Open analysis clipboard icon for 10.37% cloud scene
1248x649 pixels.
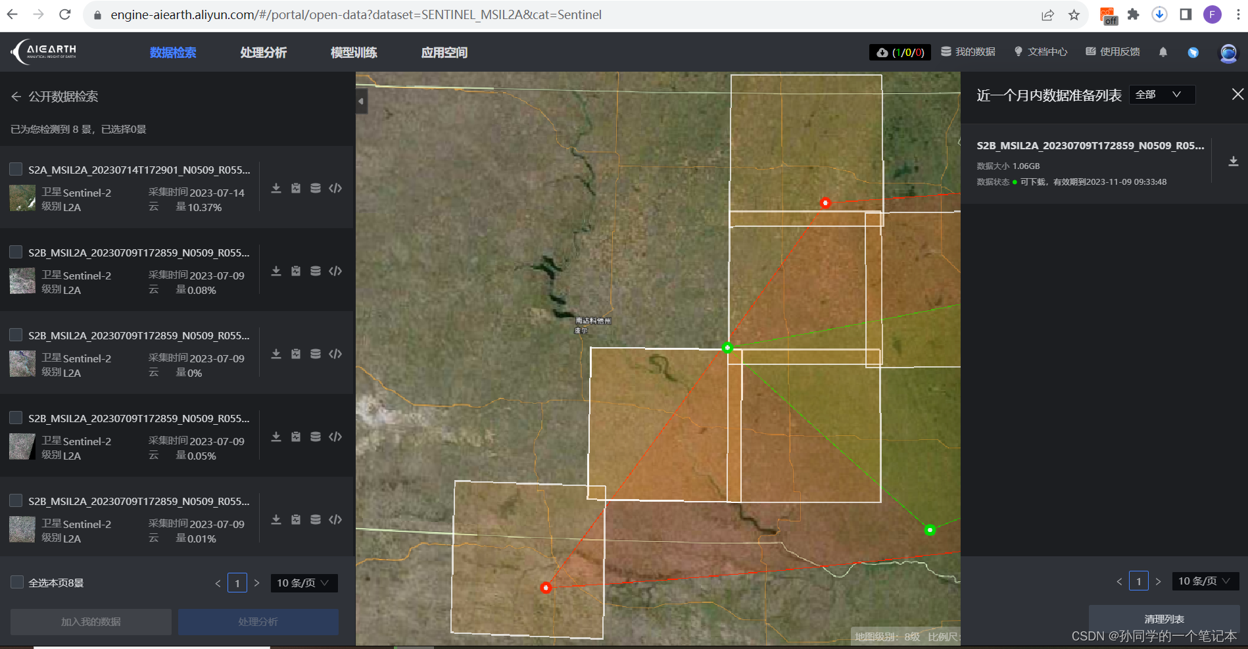pyautogui.click(x=296, y=188)
